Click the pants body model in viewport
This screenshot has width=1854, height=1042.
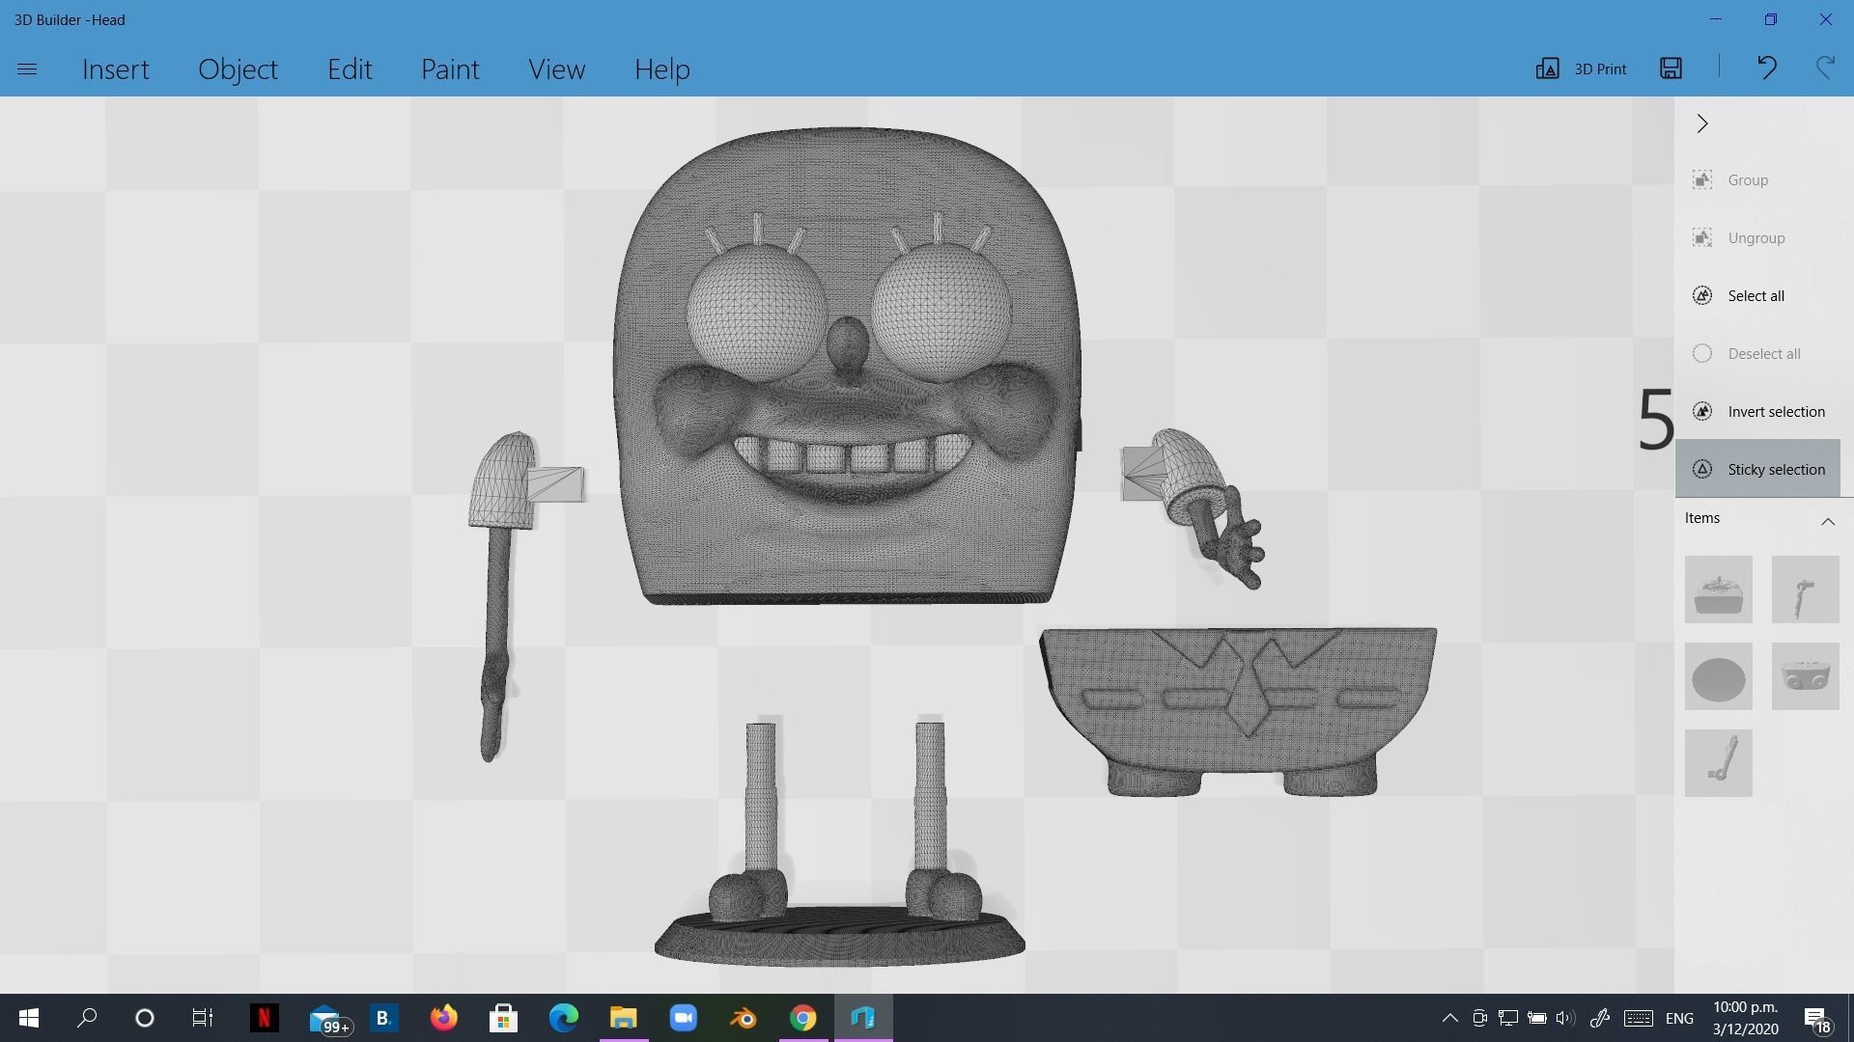pyautogui.click(x=1238, y=712)
